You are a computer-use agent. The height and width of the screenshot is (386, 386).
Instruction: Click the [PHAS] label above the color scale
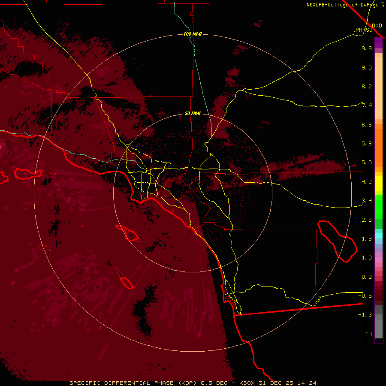click(362, 30)
